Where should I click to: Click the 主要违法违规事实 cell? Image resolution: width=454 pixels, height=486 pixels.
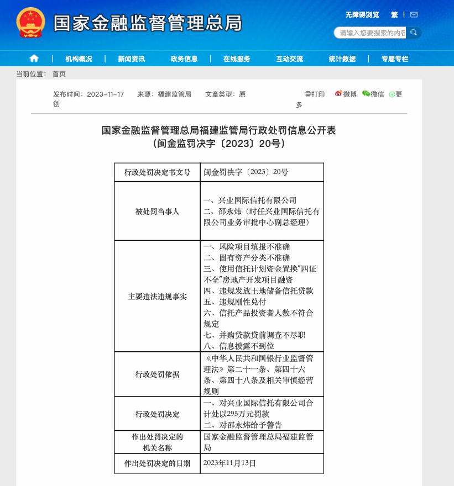coord(158,297)
